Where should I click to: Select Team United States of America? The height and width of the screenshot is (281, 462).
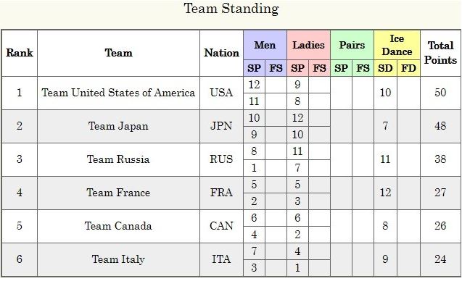pos(118,93)
